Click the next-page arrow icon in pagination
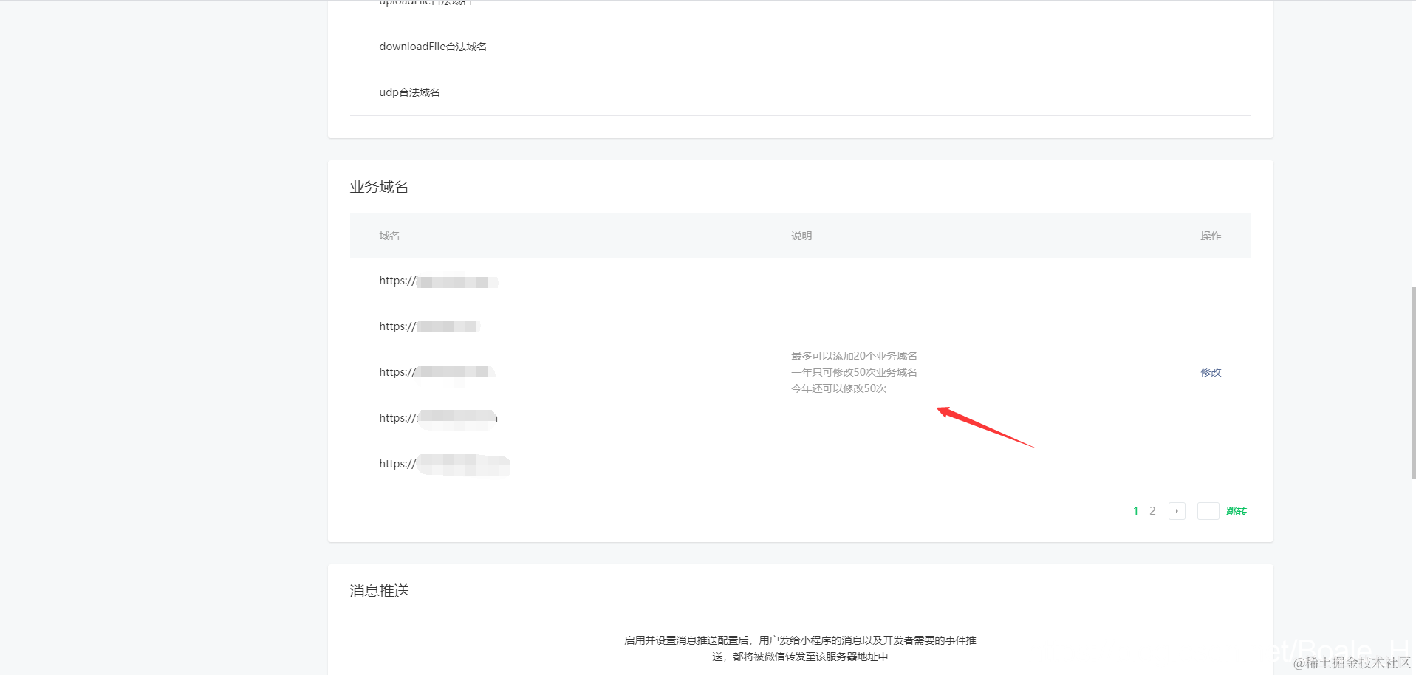 [1176, 510]
